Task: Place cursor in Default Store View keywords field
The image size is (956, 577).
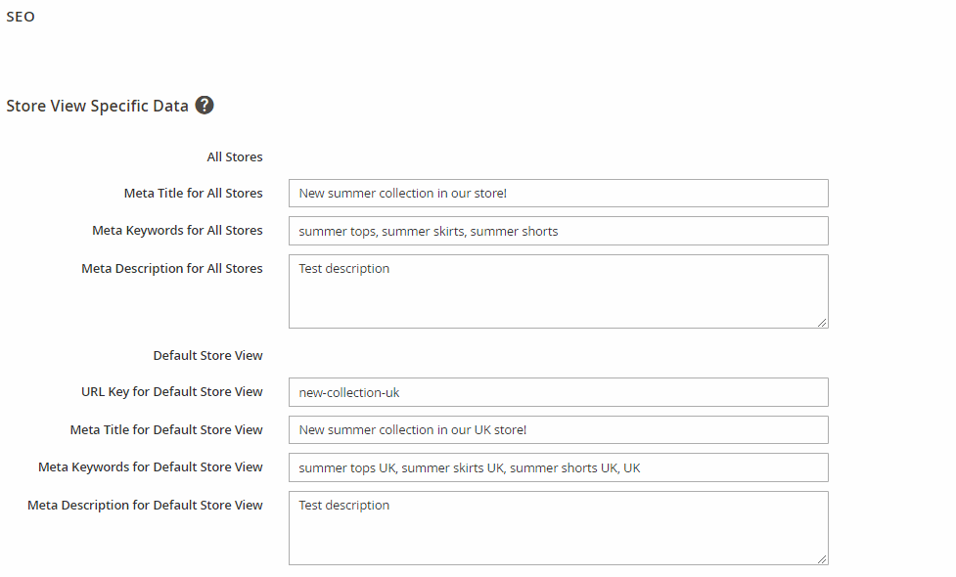Action: click(558, 467)
